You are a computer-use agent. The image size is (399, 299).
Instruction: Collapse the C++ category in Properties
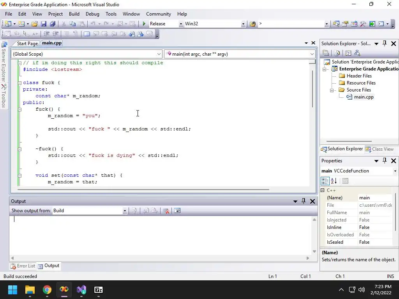pyautogui.click(x=322, y=190)
